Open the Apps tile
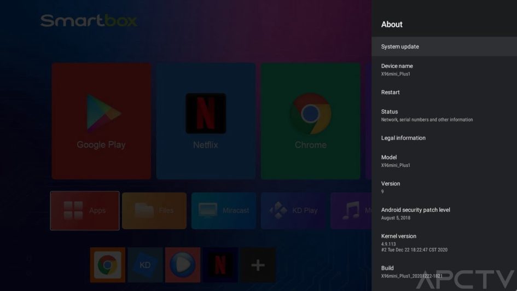Image resolution: width=517 pixels, height=291 pixels. tap(85, 211)
